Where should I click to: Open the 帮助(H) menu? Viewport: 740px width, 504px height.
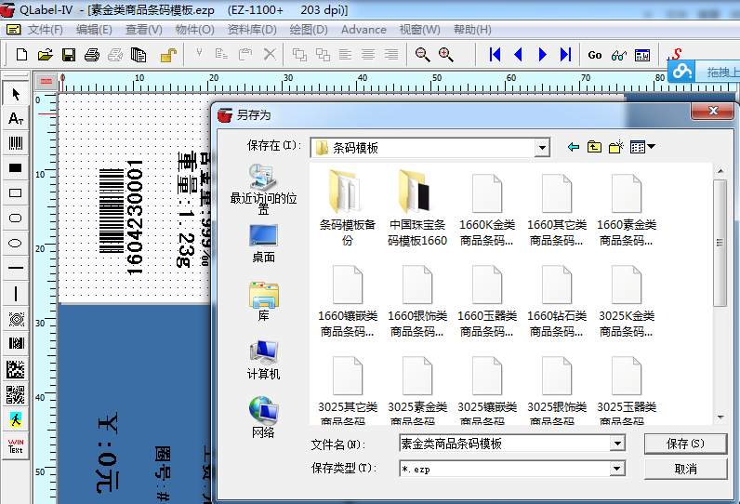pos(472,30)
